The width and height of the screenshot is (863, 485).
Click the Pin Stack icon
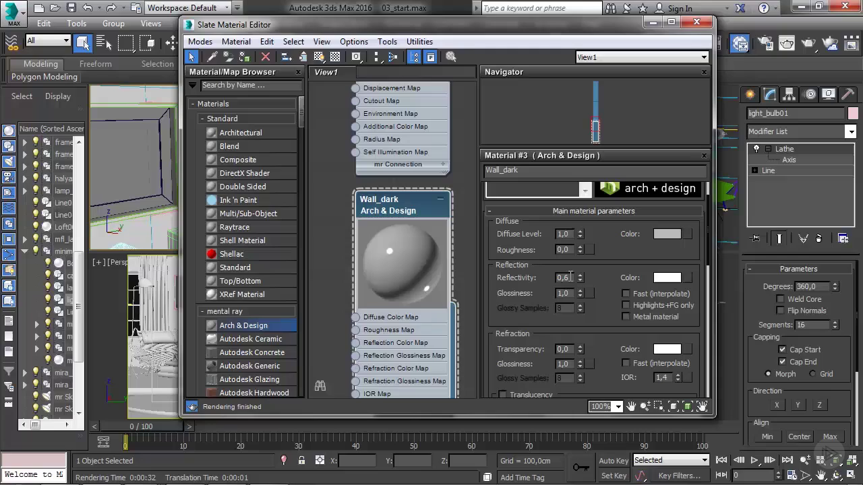tap(755, 238)
